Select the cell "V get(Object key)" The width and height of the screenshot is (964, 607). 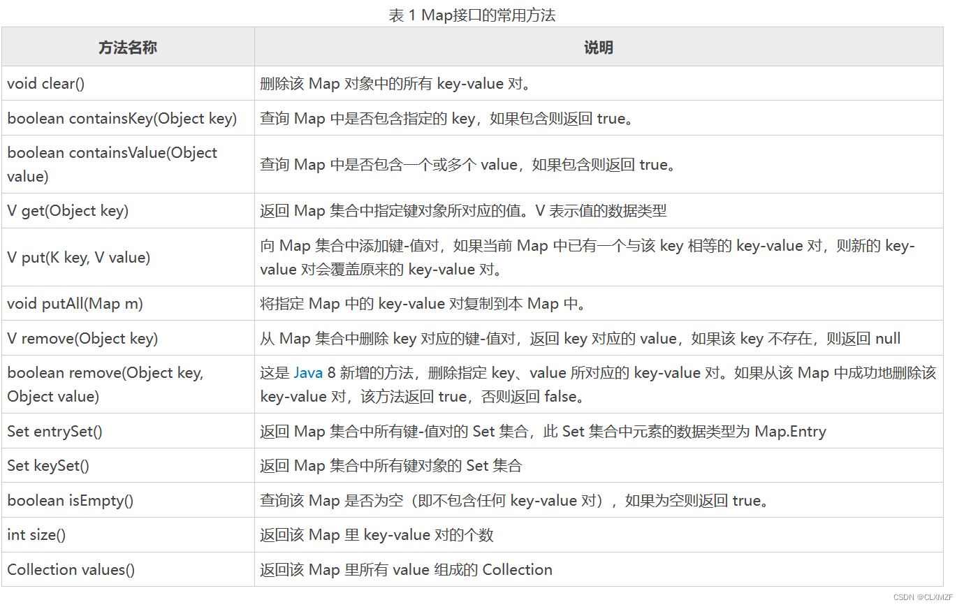click(x=128, y=211)
